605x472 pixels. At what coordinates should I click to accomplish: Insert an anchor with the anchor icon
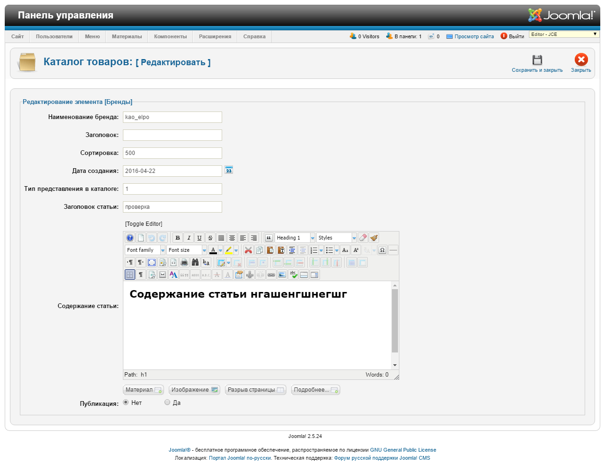[250, 275]
